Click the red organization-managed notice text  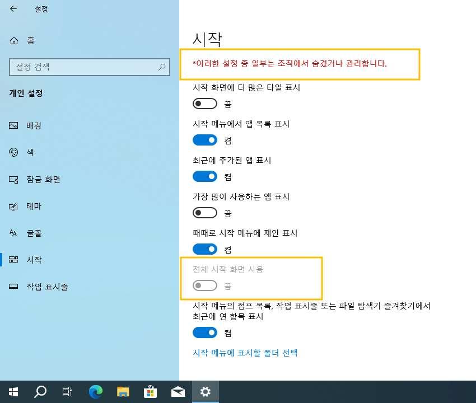[290, 63]
